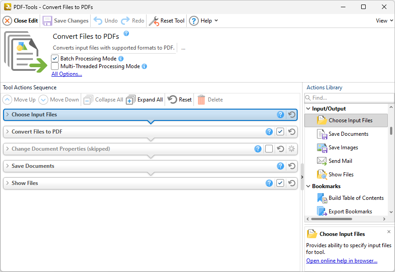Reset the Save Documents action row
This screenshot has width=395, height=272.
click(x=292, y=166)
